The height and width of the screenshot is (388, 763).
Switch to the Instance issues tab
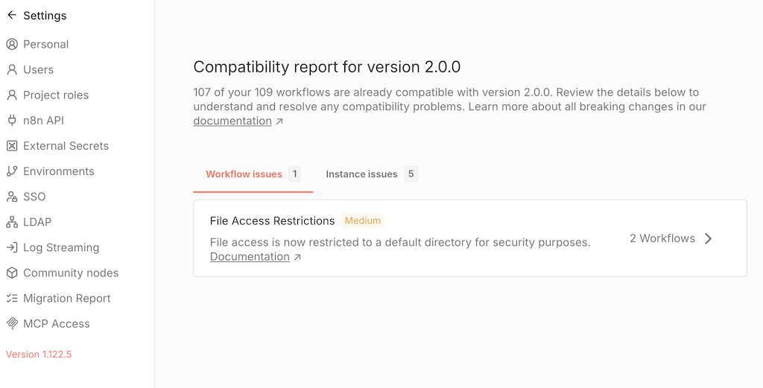pyautogui.click(x=361, y=174)
